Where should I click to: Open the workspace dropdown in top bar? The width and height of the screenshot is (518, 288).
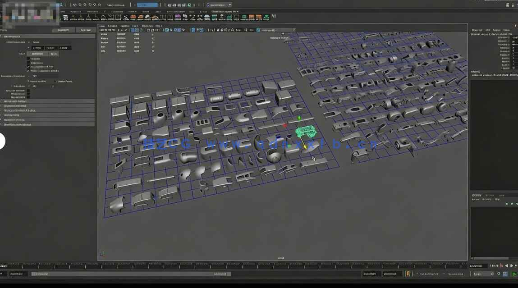point(219,5)
